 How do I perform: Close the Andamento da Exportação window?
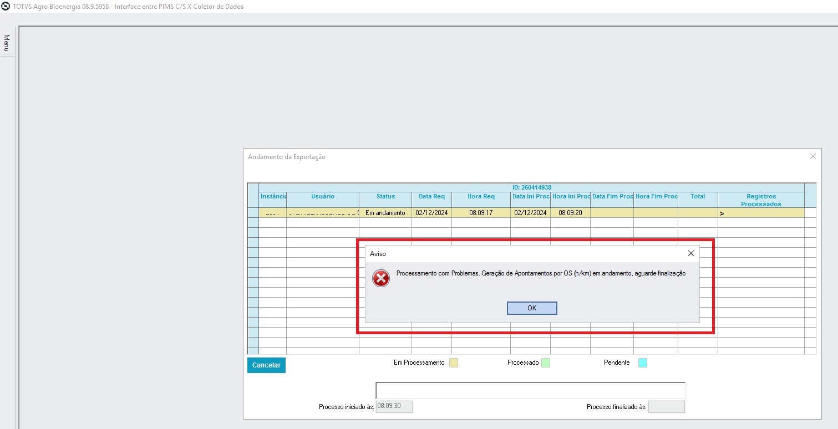point(813,157)
